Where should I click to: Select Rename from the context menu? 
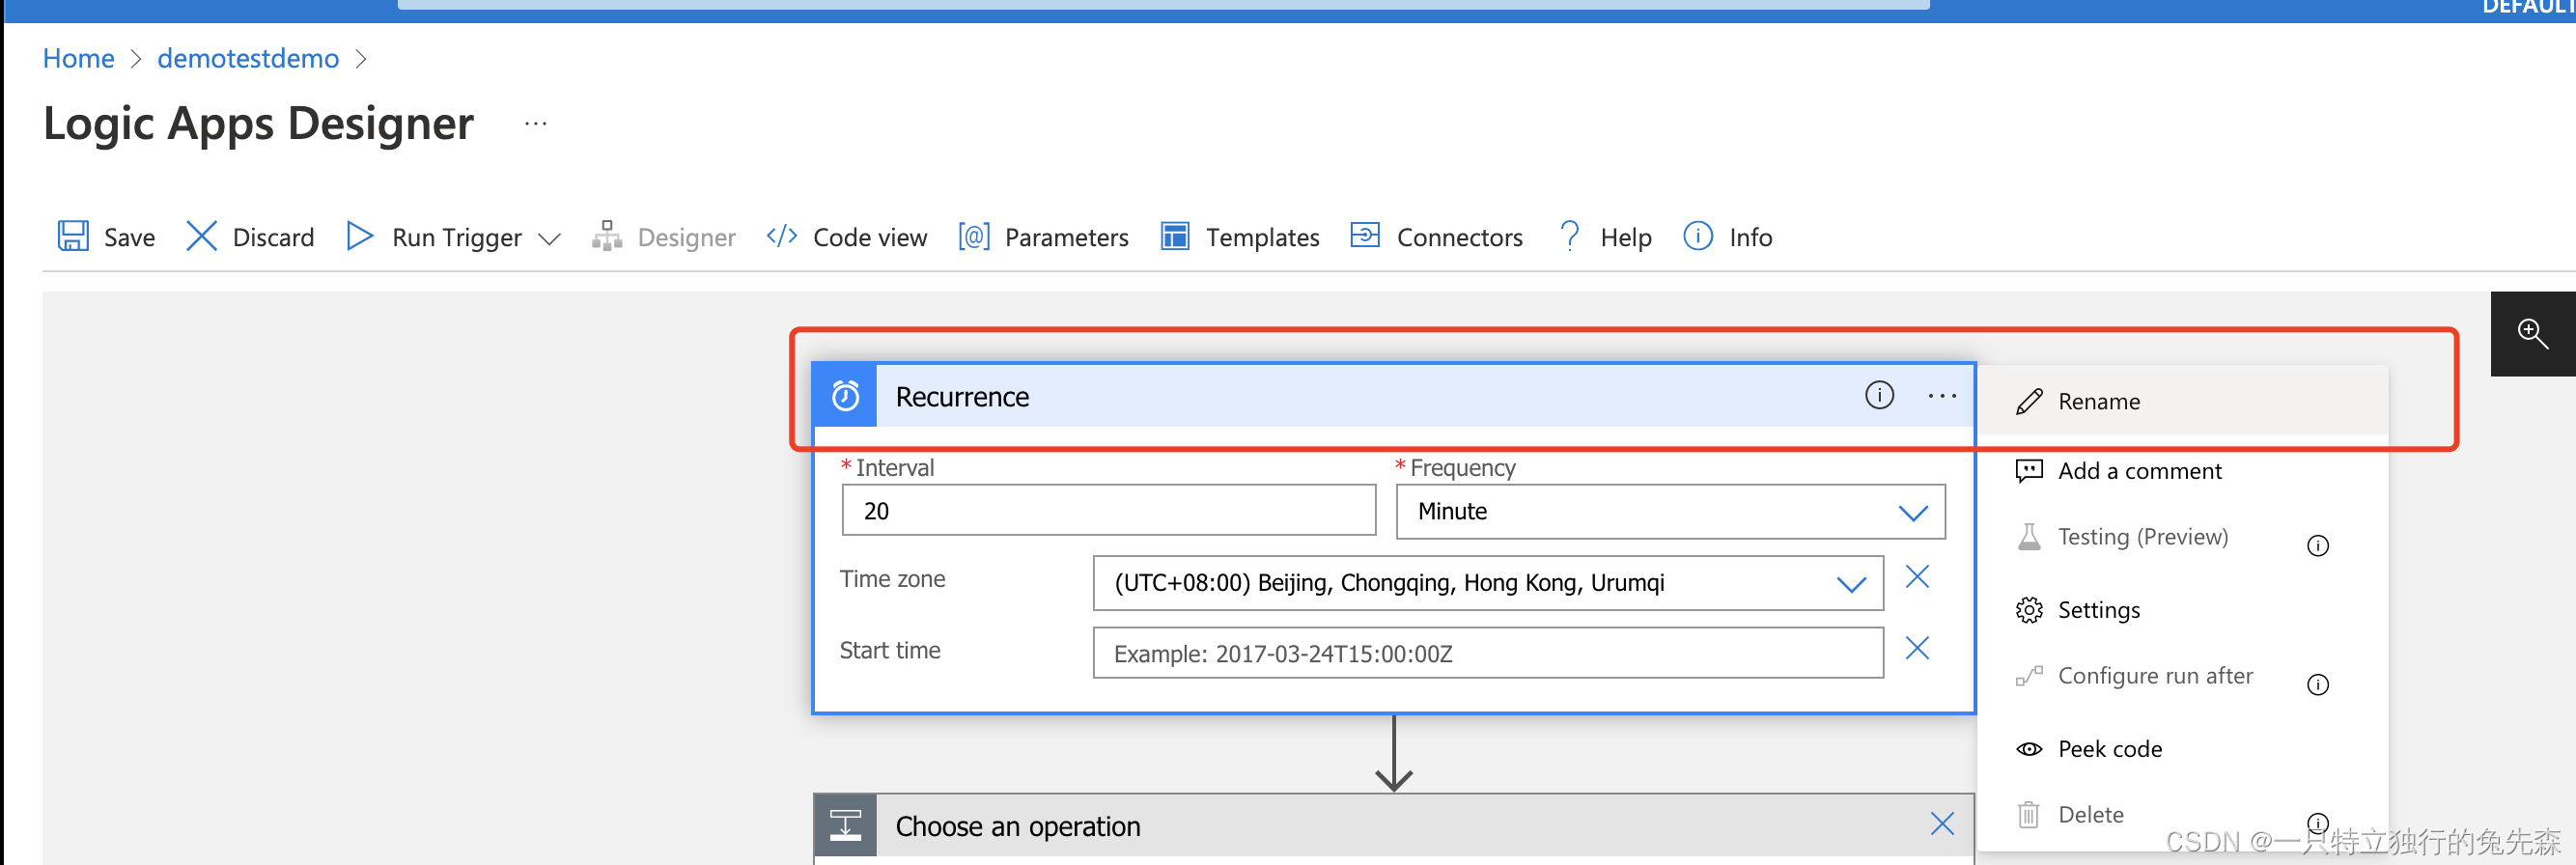coord(2183,401)
